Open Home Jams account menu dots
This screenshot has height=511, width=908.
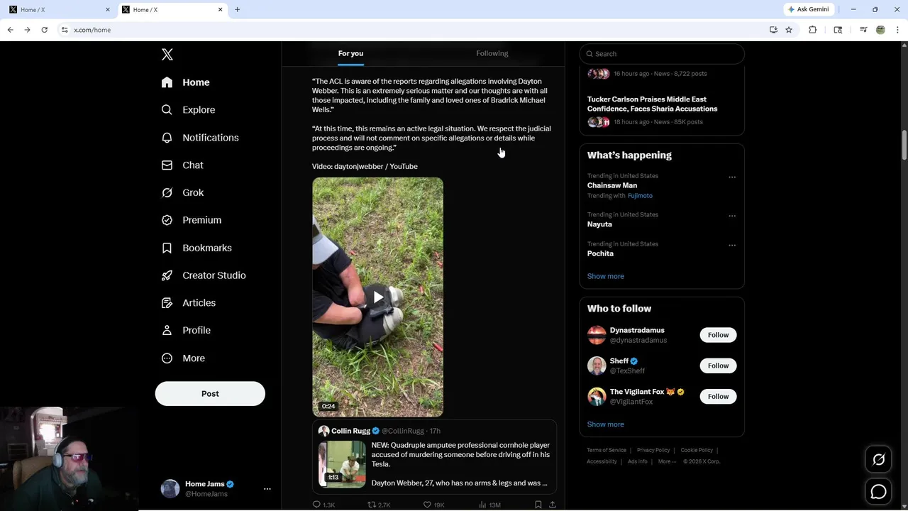coord(267,489)
